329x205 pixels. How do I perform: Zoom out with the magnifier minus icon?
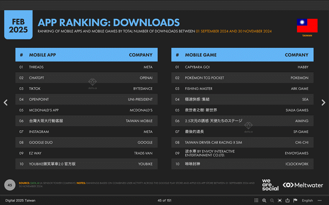pyautogui.click(x=272, y=200)
